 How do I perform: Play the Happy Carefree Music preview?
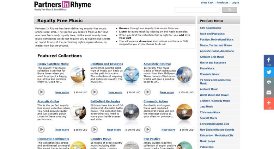pyautogui.click(x=41, y=92)
